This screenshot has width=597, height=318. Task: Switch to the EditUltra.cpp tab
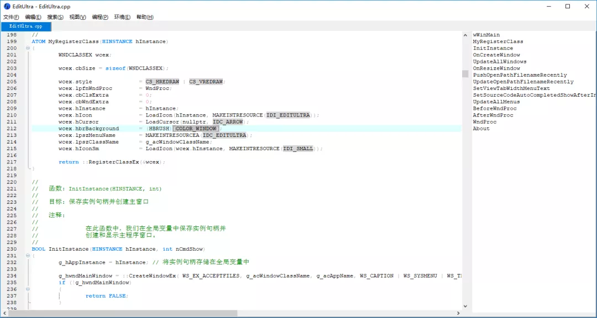tap(25, 26)
